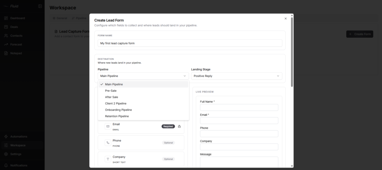Screen dimensions: 382x170
Task: Switch to the Pipeline tab
Action: tap(79, 18)
